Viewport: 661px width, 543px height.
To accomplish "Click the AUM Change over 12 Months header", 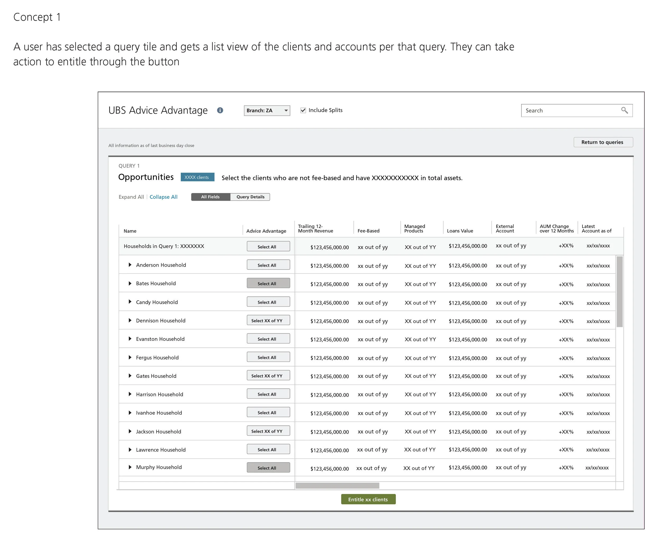I will coord(557,228).
